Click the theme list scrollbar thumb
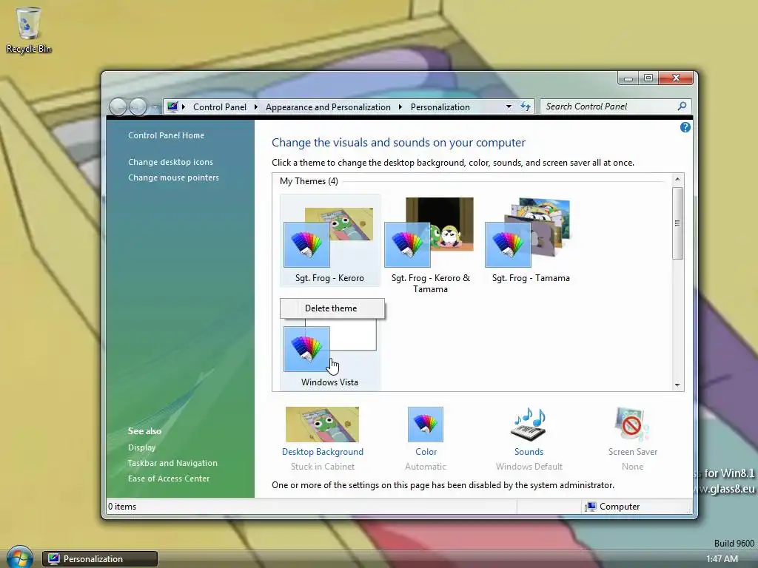The width and height of the screenshot is (758, 568). point(677,223)
